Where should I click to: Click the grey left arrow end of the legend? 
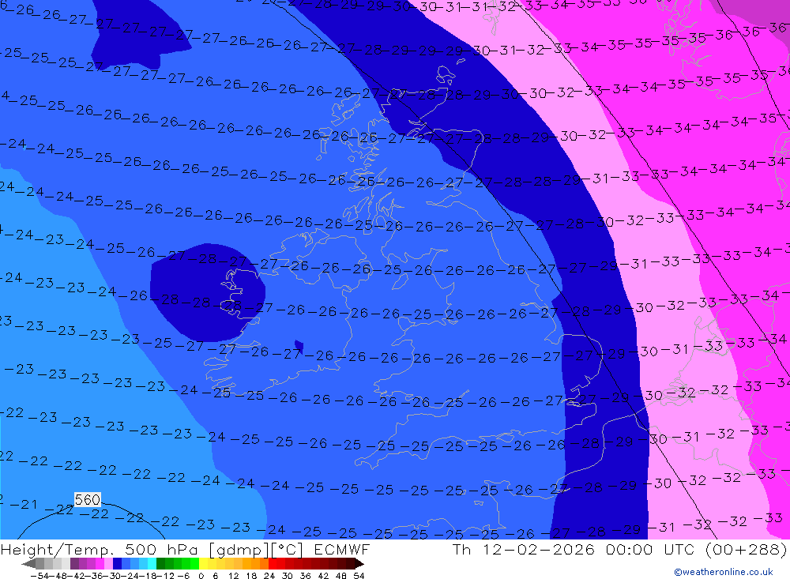click(28, 563)
